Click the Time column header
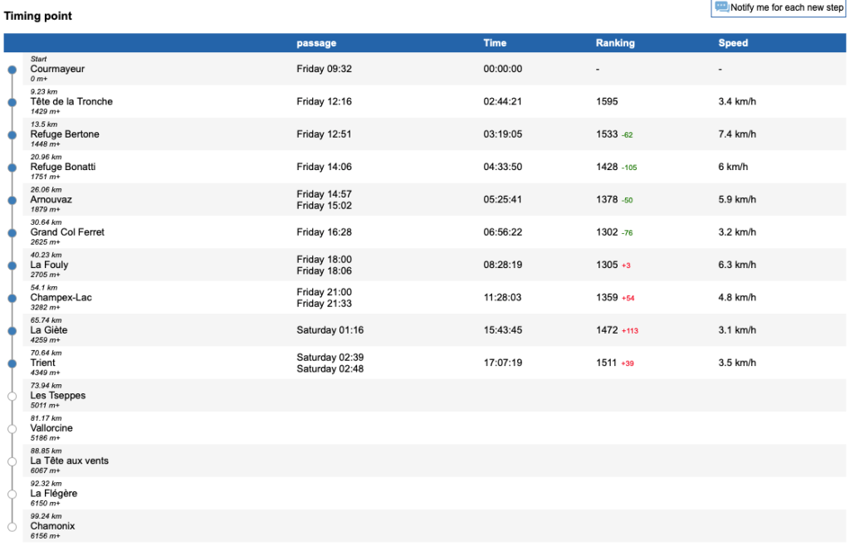 (x=495, y=43)
